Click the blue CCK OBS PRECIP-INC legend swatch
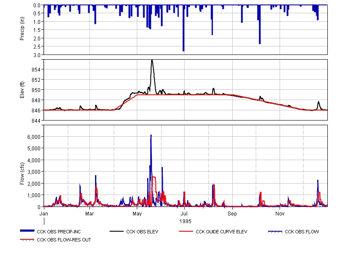 [27, 231]
